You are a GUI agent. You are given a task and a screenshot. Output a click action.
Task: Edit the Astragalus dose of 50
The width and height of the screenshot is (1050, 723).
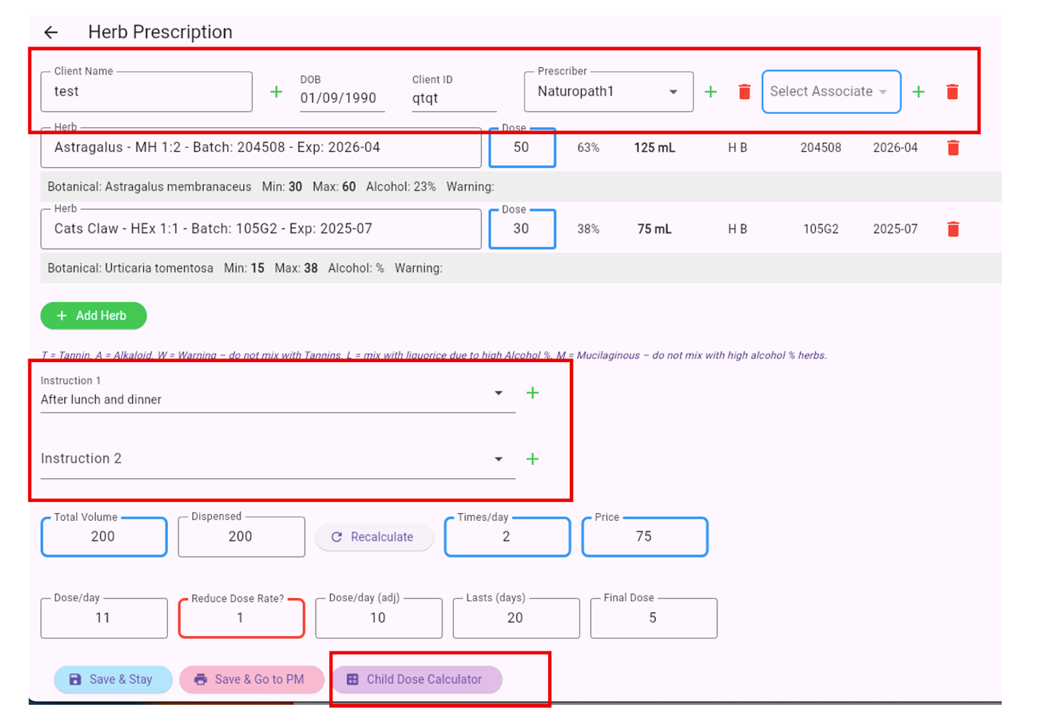click(x=522, y=147)
